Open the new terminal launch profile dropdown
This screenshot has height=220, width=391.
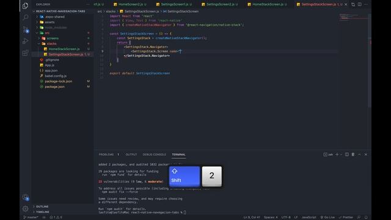pyautogui.click(x=341, y=155)
